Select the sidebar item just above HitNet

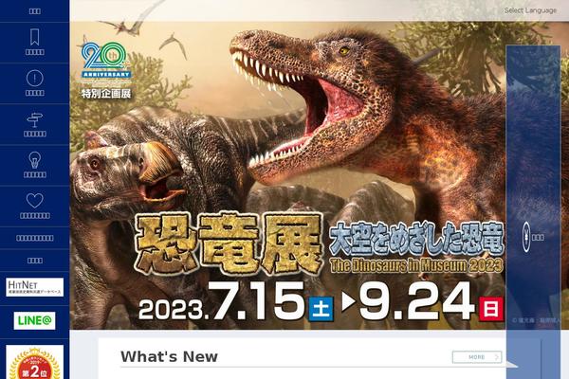34,261
